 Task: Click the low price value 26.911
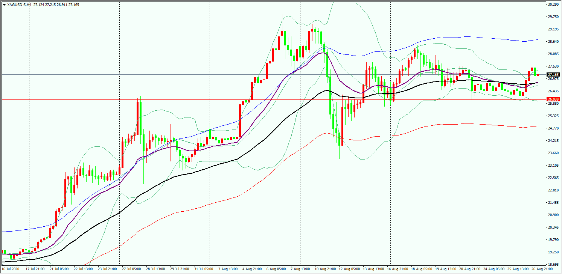click(x=62, y=5)
